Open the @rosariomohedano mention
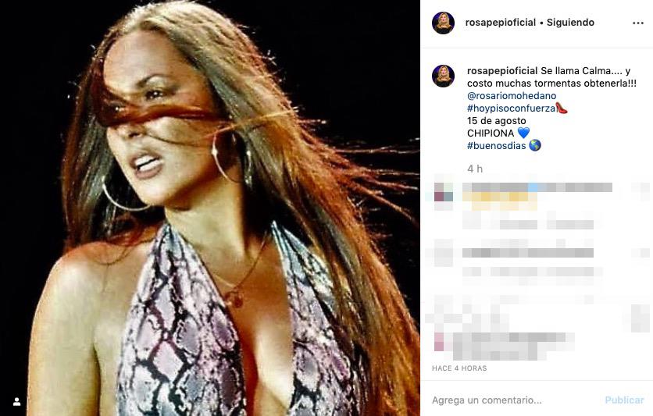The image size is (653, 416). coord(512,96)
